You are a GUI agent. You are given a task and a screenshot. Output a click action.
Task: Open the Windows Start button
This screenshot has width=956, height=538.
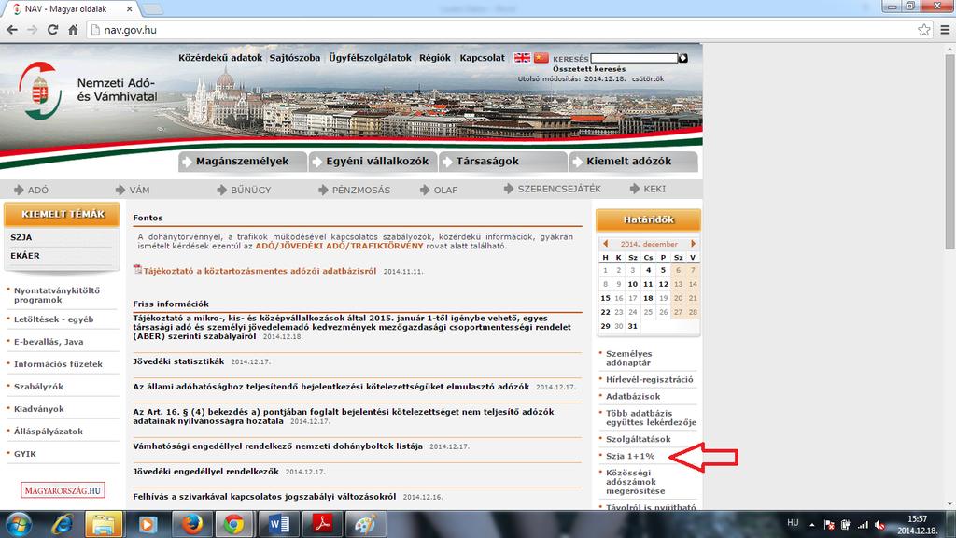[x=19, y=525]
